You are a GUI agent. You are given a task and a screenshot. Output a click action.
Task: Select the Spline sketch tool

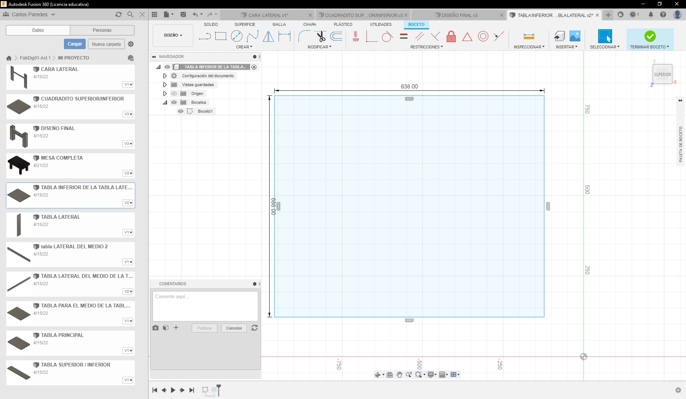[x=253, y=36]
